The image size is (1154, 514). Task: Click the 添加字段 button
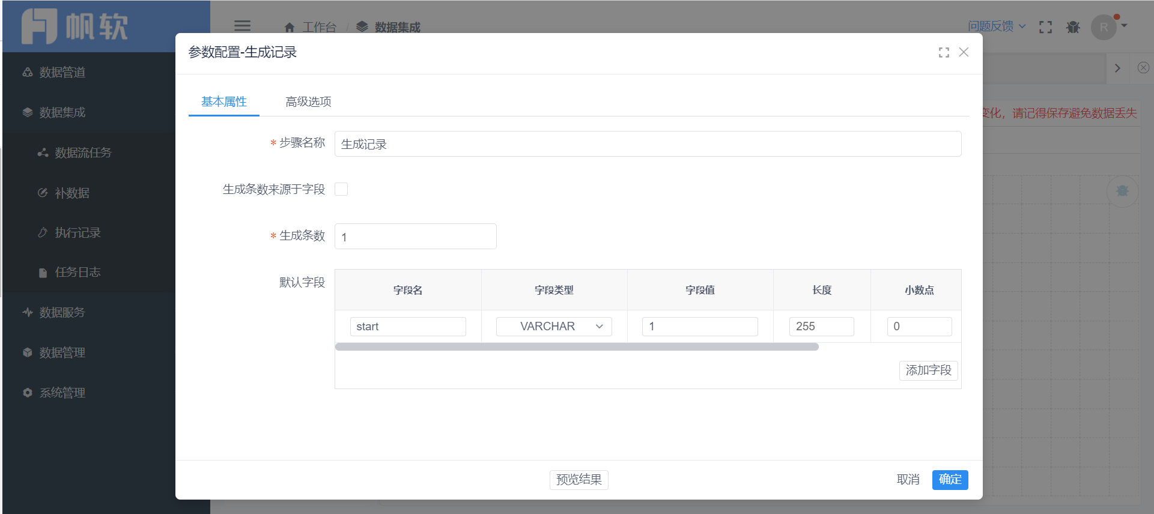point(928,370)
